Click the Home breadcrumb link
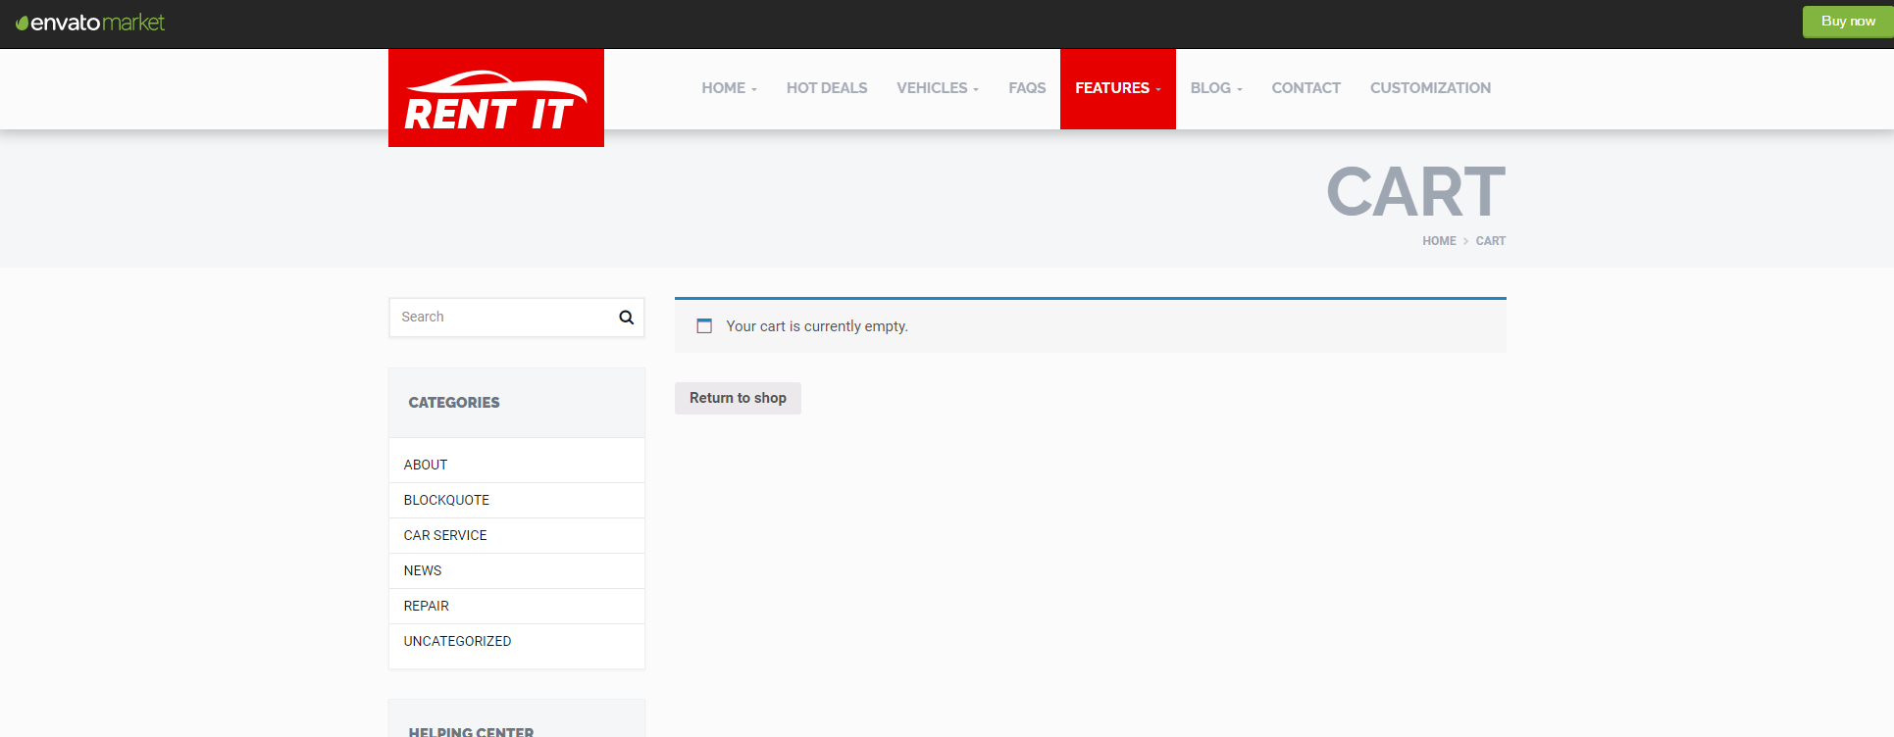 coord(1439,241)
